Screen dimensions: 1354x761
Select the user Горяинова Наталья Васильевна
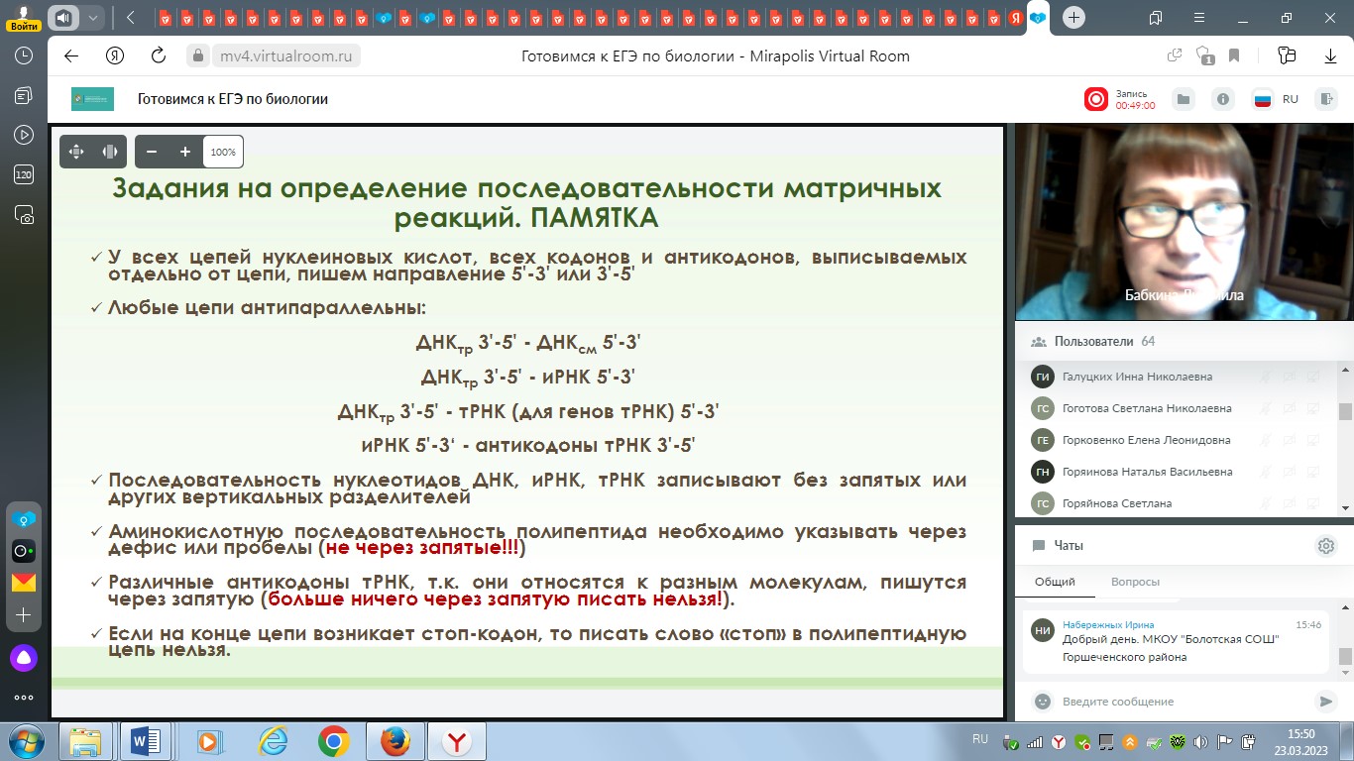[1147, 472]
